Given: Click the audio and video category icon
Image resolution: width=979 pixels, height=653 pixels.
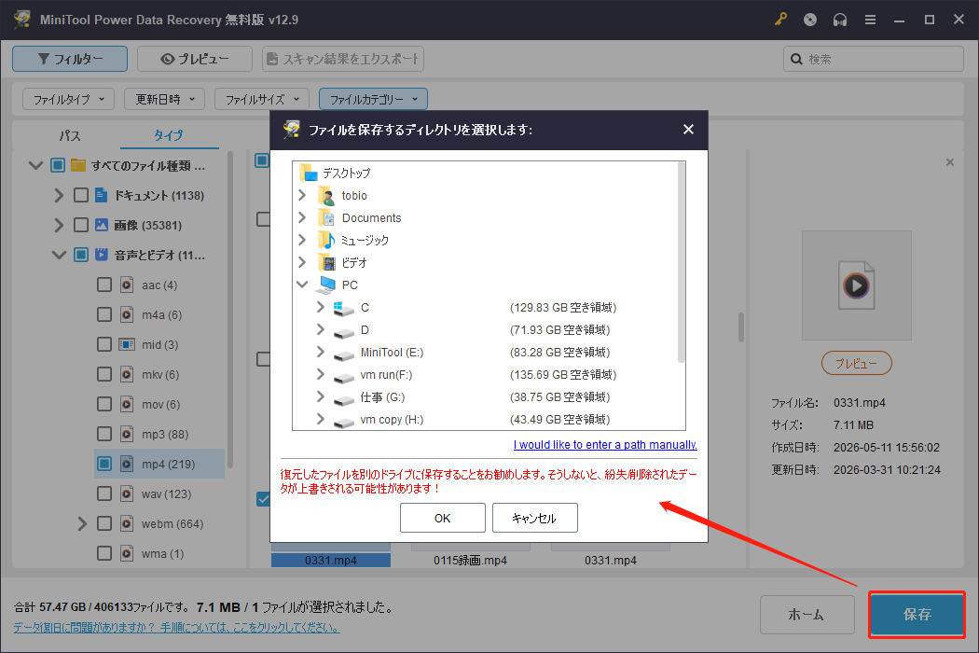Looking at the screenshot, I should coord(101,255).
